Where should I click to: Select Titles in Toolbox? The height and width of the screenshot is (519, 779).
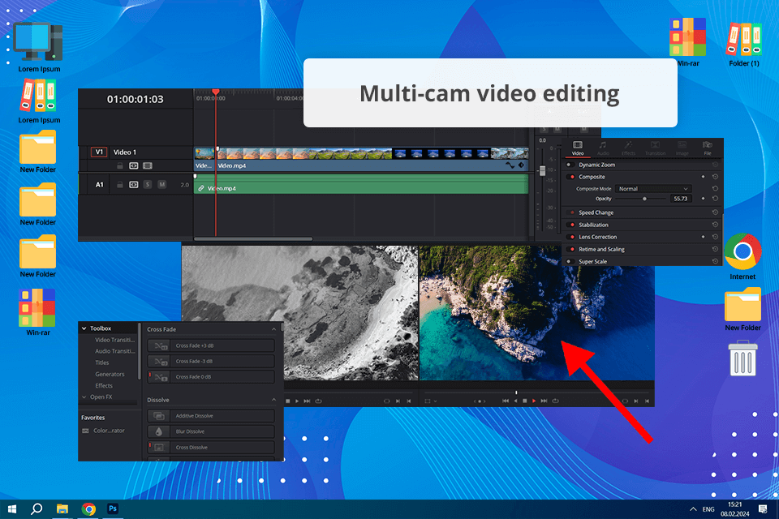(102, 363)
